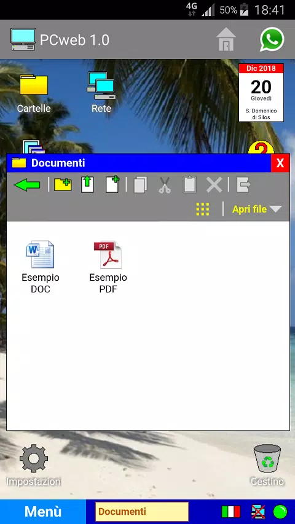Viewport: 295px width, 524px height.
Task: Expand the Apri file dropdown
Action: pyautogui.click(x=257, y=209)
